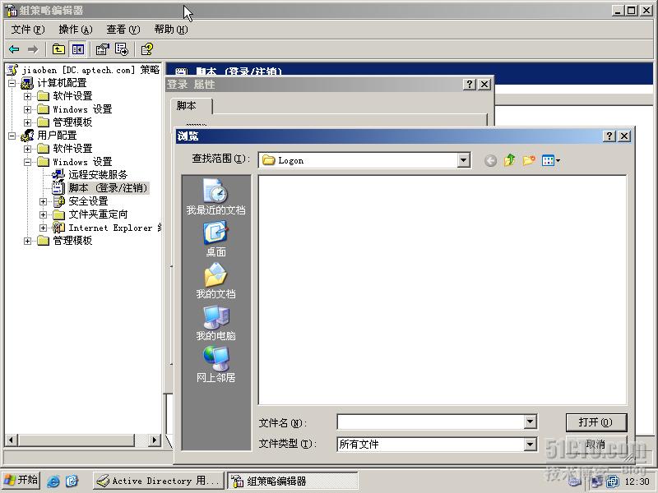Click the 用户配置 user icon in tree
Image resolution: width=658 pixels, height=493 pixels.
(27, 136)
